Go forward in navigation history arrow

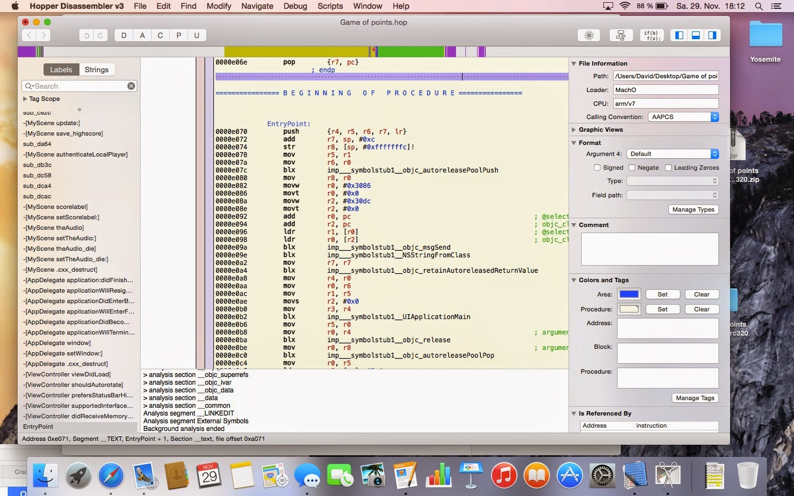point(43,35)
